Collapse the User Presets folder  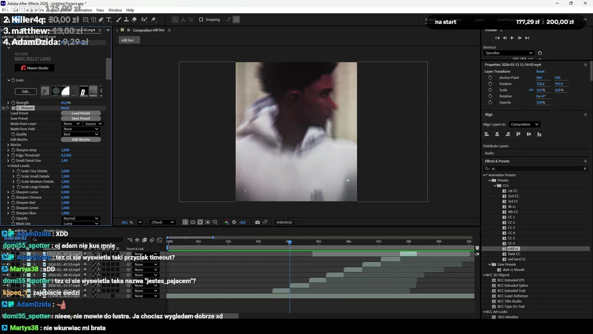click(x=490, y=264)
